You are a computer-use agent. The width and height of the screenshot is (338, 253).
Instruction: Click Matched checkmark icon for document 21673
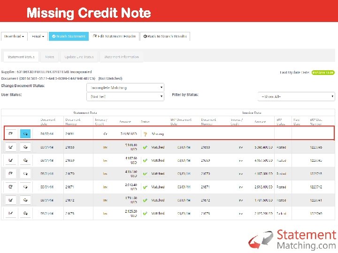pyautogui.click(x=145, y=214)
